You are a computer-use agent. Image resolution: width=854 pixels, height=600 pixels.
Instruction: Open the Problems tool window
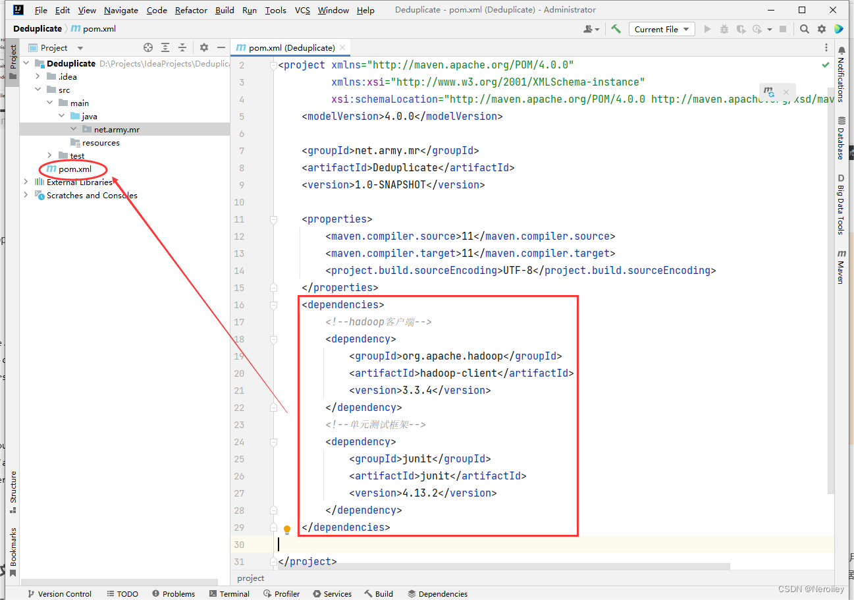tap(173, 593)
